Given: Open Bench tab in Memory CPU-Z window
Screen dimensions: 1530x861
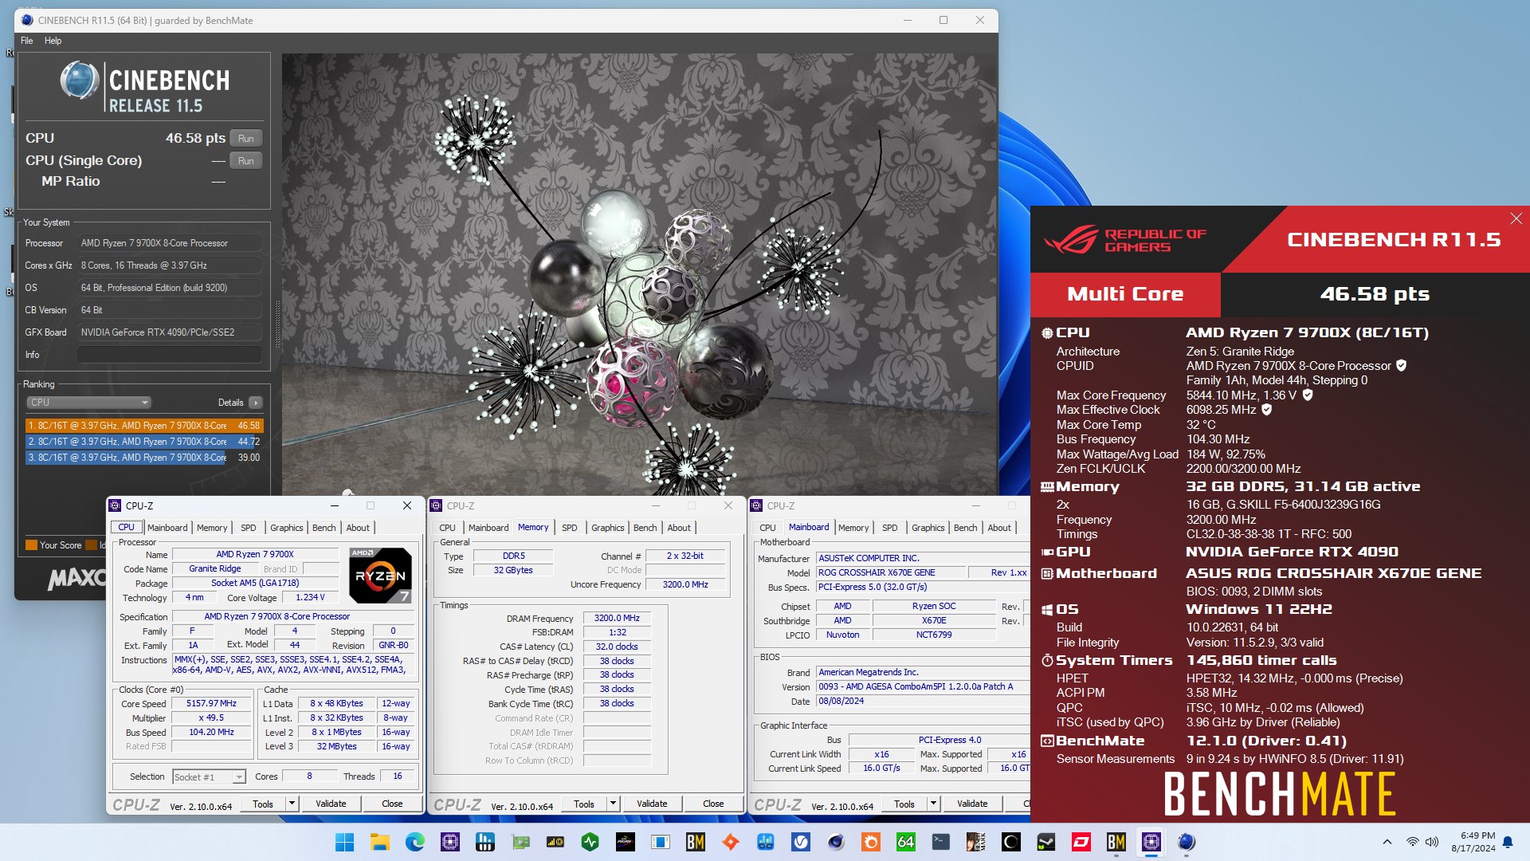Looking at the screenshot, I should pyautogui.click(x=645, y=528).
